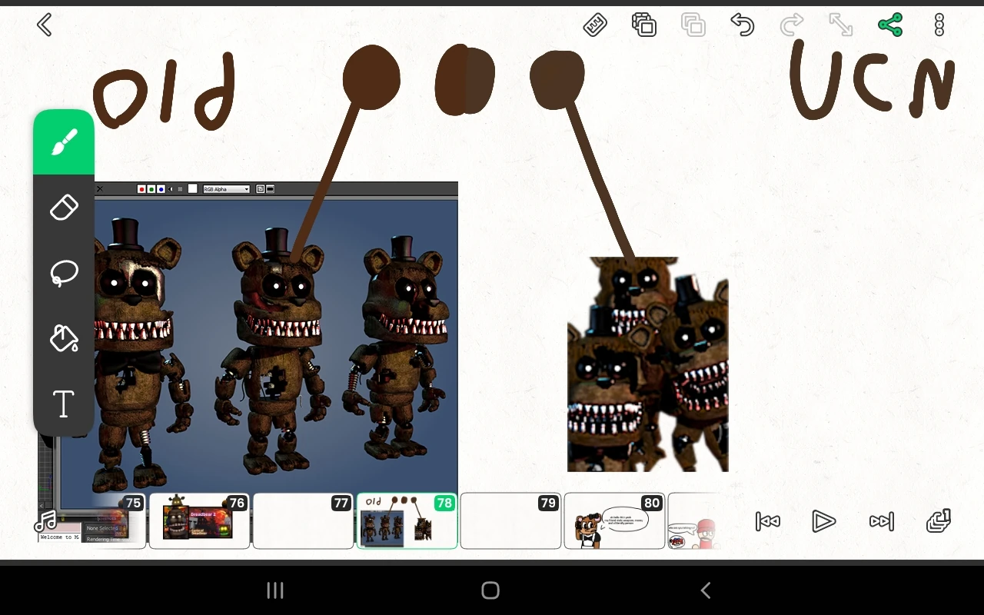The image size is (984, 615).
Task: Select the Eraser tool
Action: pyautogui.click(x=64, y=208)
